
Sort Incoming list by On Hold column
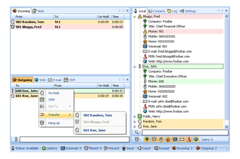tap(104, 17)
